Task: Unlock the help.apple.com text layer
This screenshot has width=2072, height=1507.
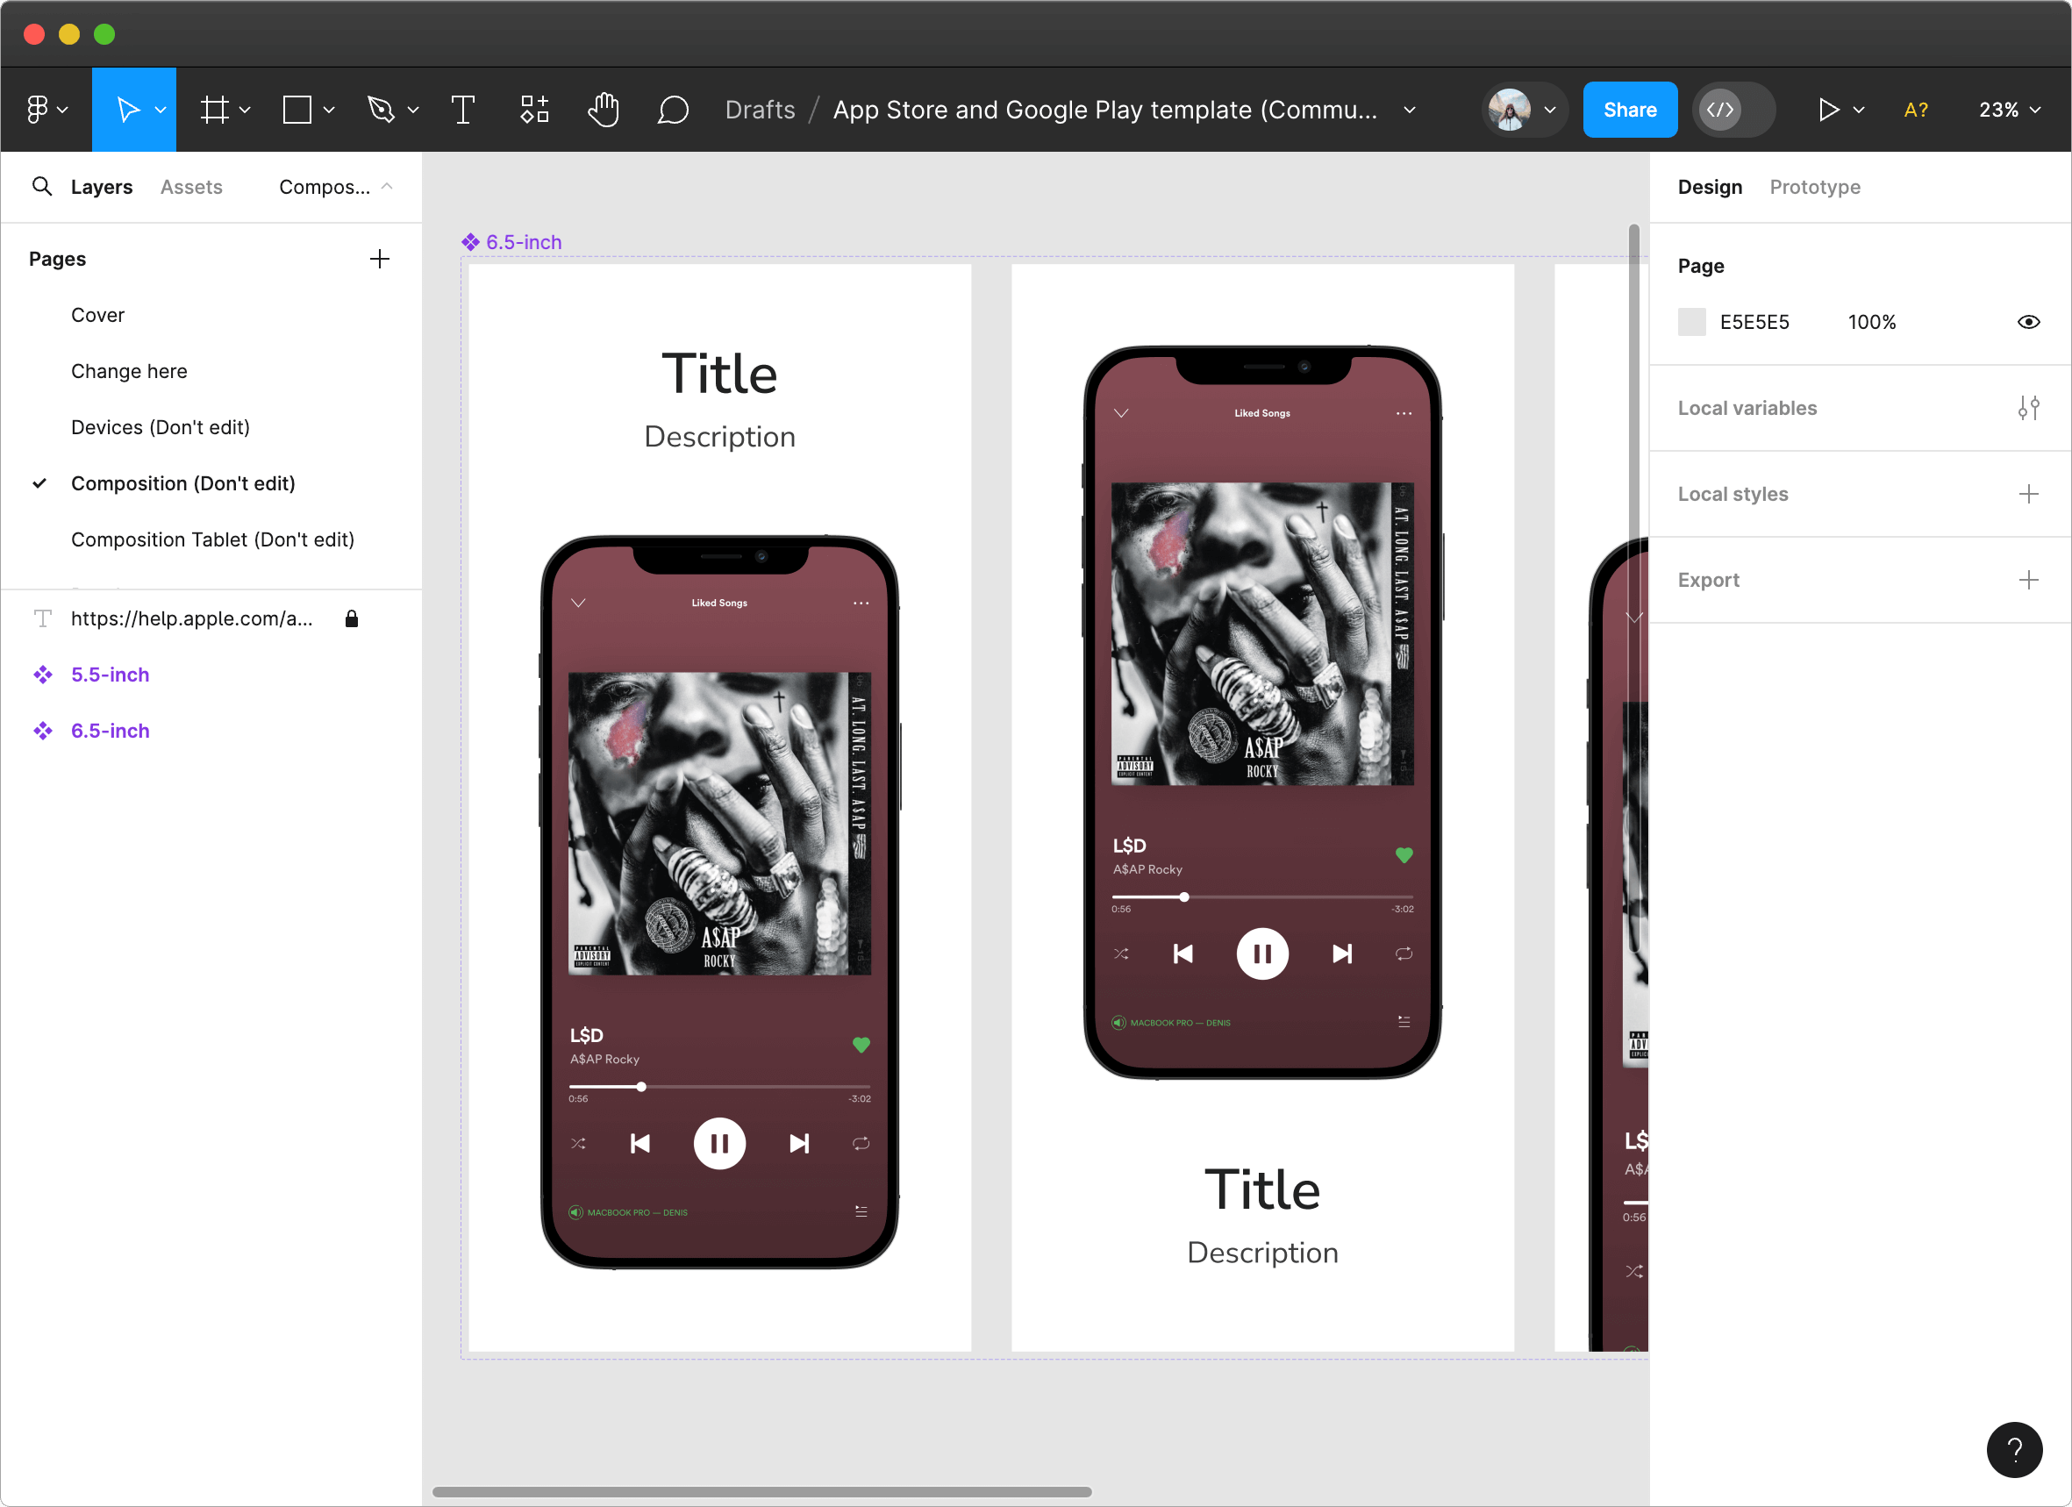Action: coord(352,619)
